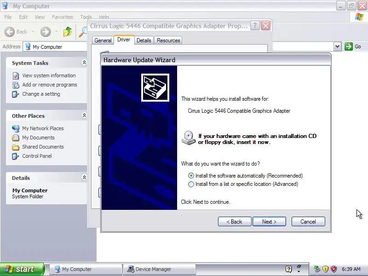The width and height of the screenshot is (368, 276).
Task: Click the View system information icon
Action: click(16, 76)
